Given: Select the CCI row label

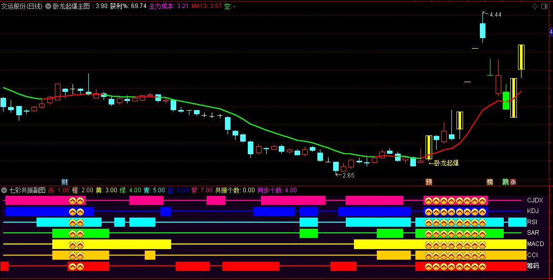Looking at the screenshot, I should (532, 255).
